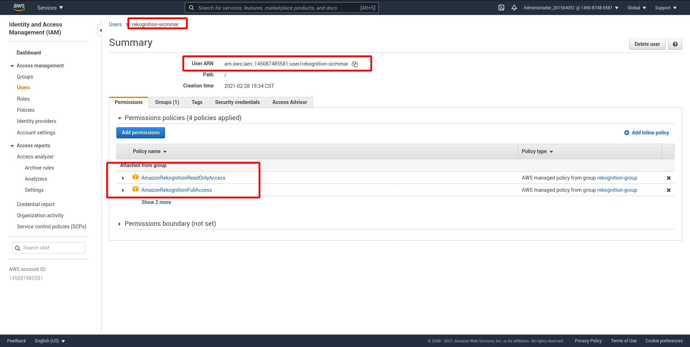Click the Feedback link in the footer
The image size is (690, 347).
[17, 341]
